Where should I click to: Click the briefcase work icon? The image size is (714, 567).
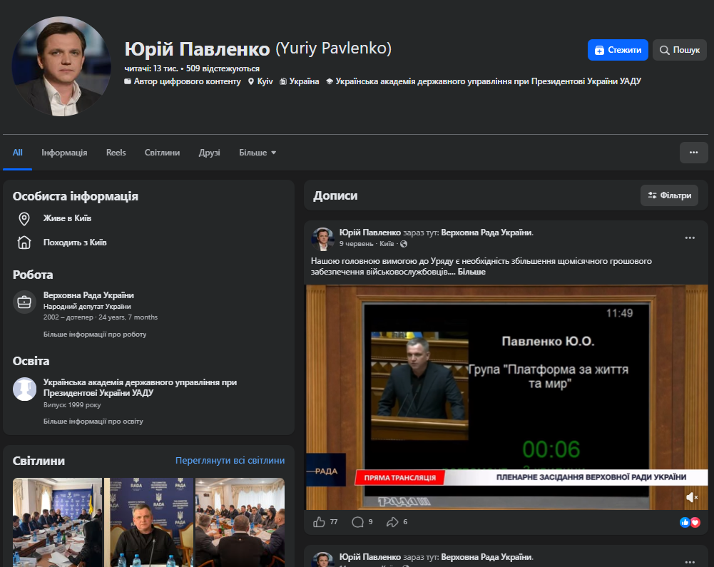click(24, 302)
